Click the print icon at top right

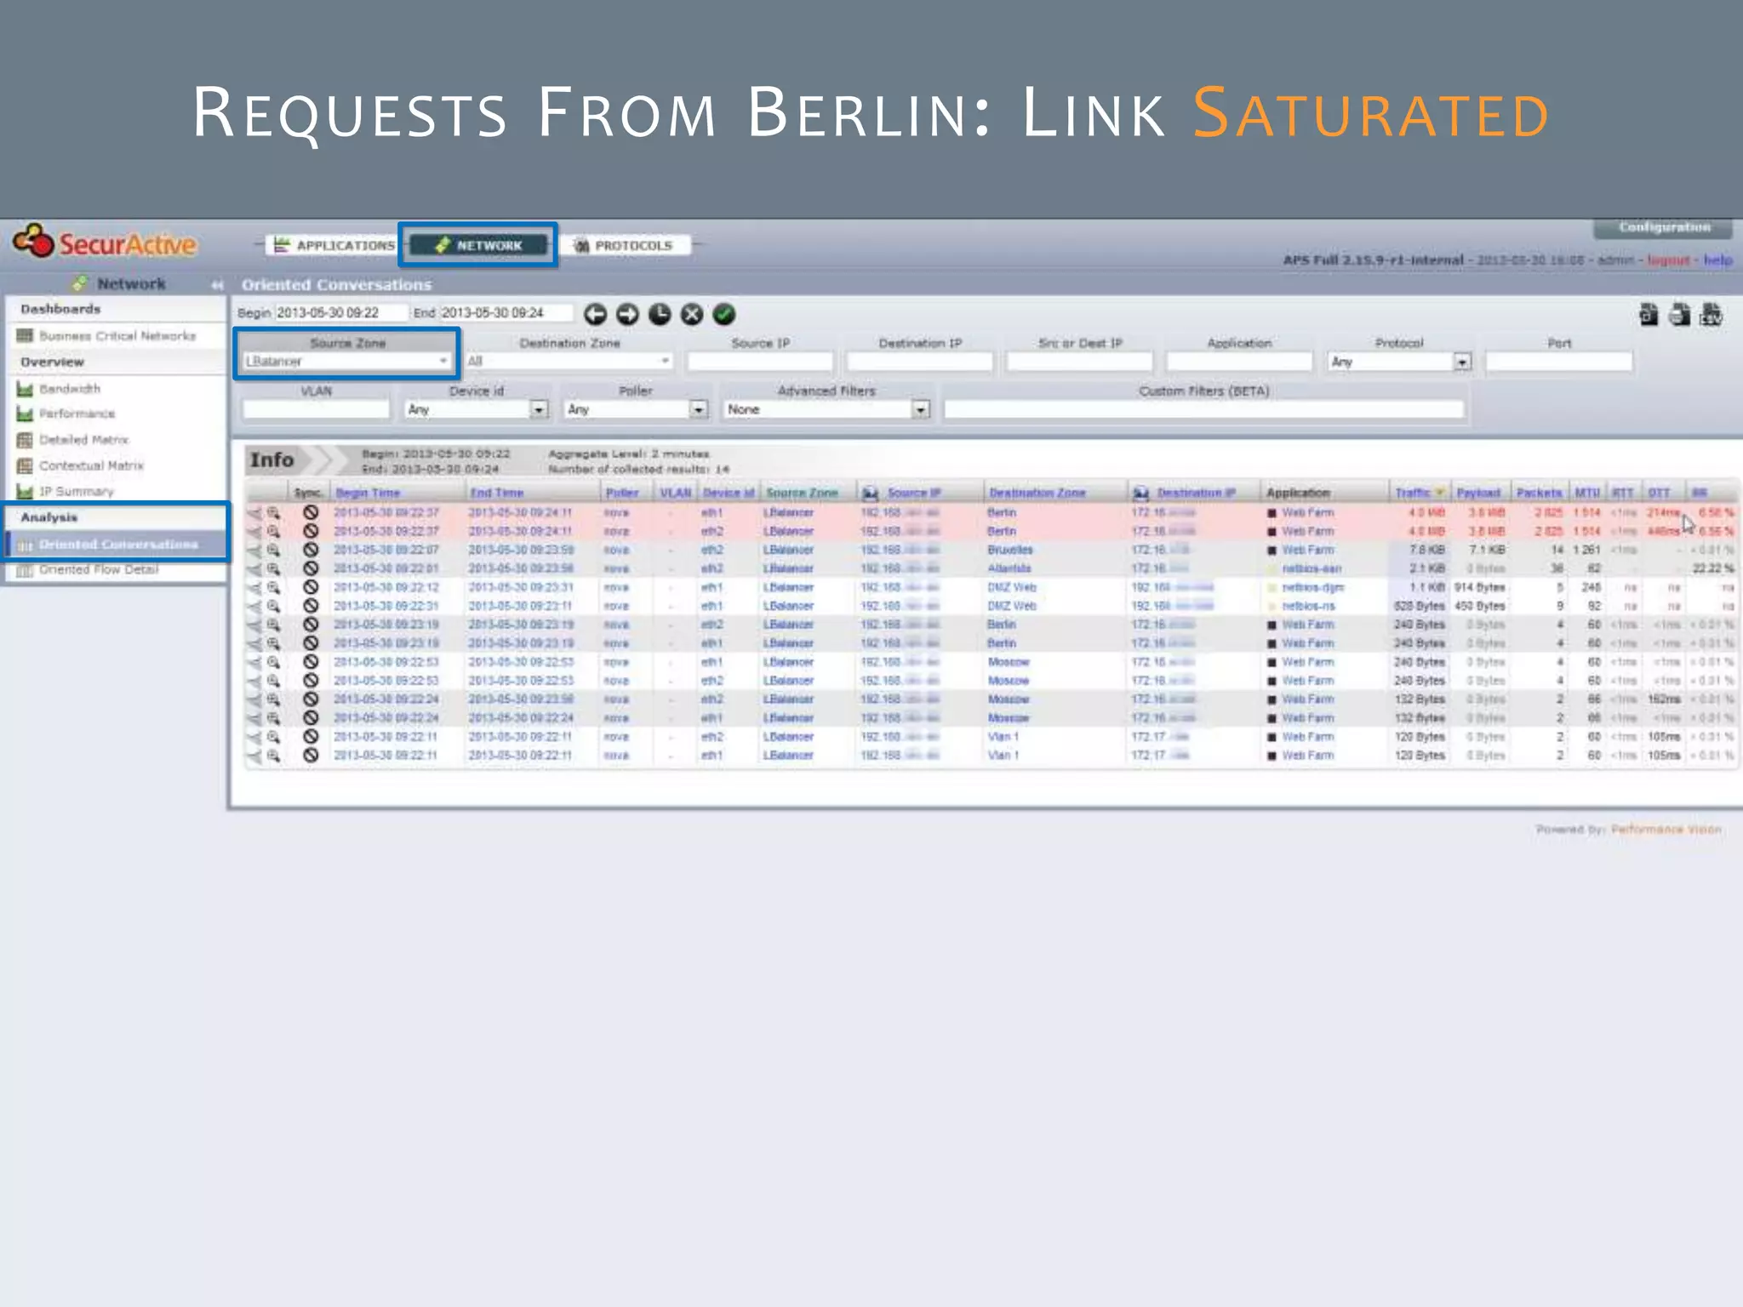coord(1679,315)
